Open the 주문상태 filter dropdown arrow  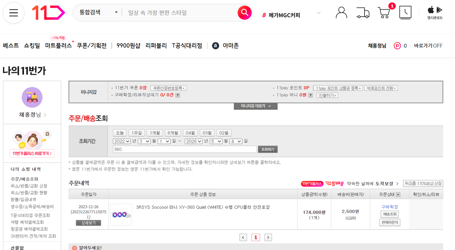coord(398,195)
